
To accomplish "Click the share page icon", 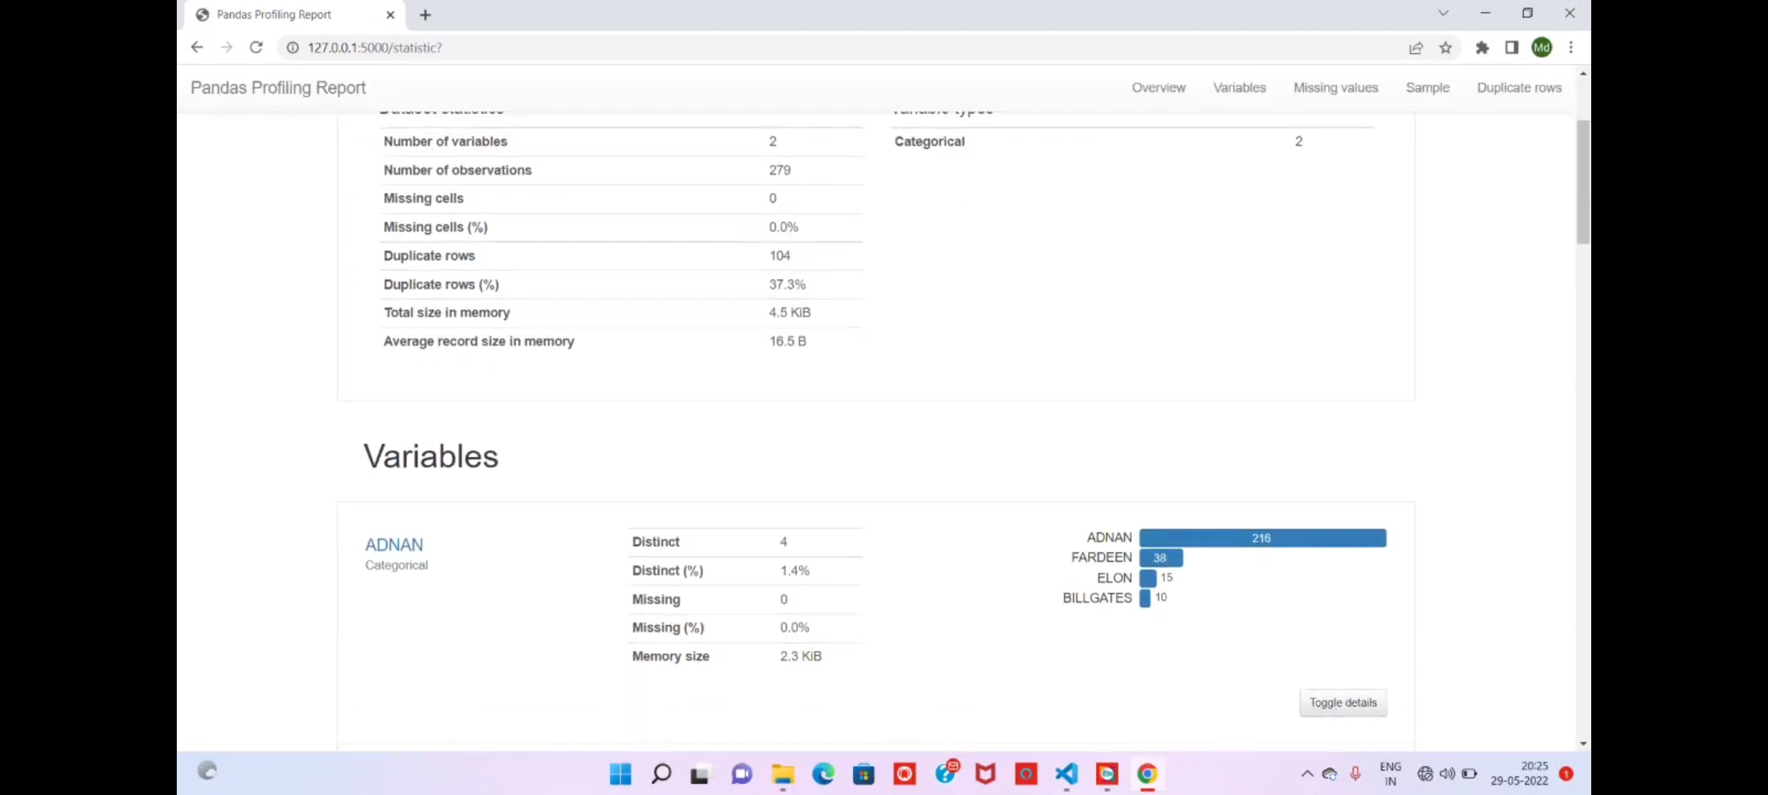I will coord(1416,48).
